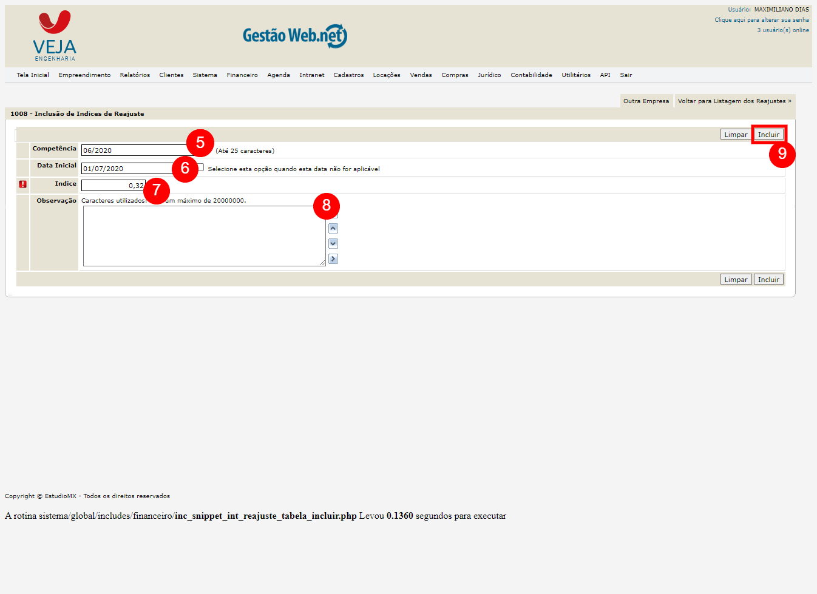Click the red exclamation icon next to Indice
817x594 pixels.
[23, 184]
